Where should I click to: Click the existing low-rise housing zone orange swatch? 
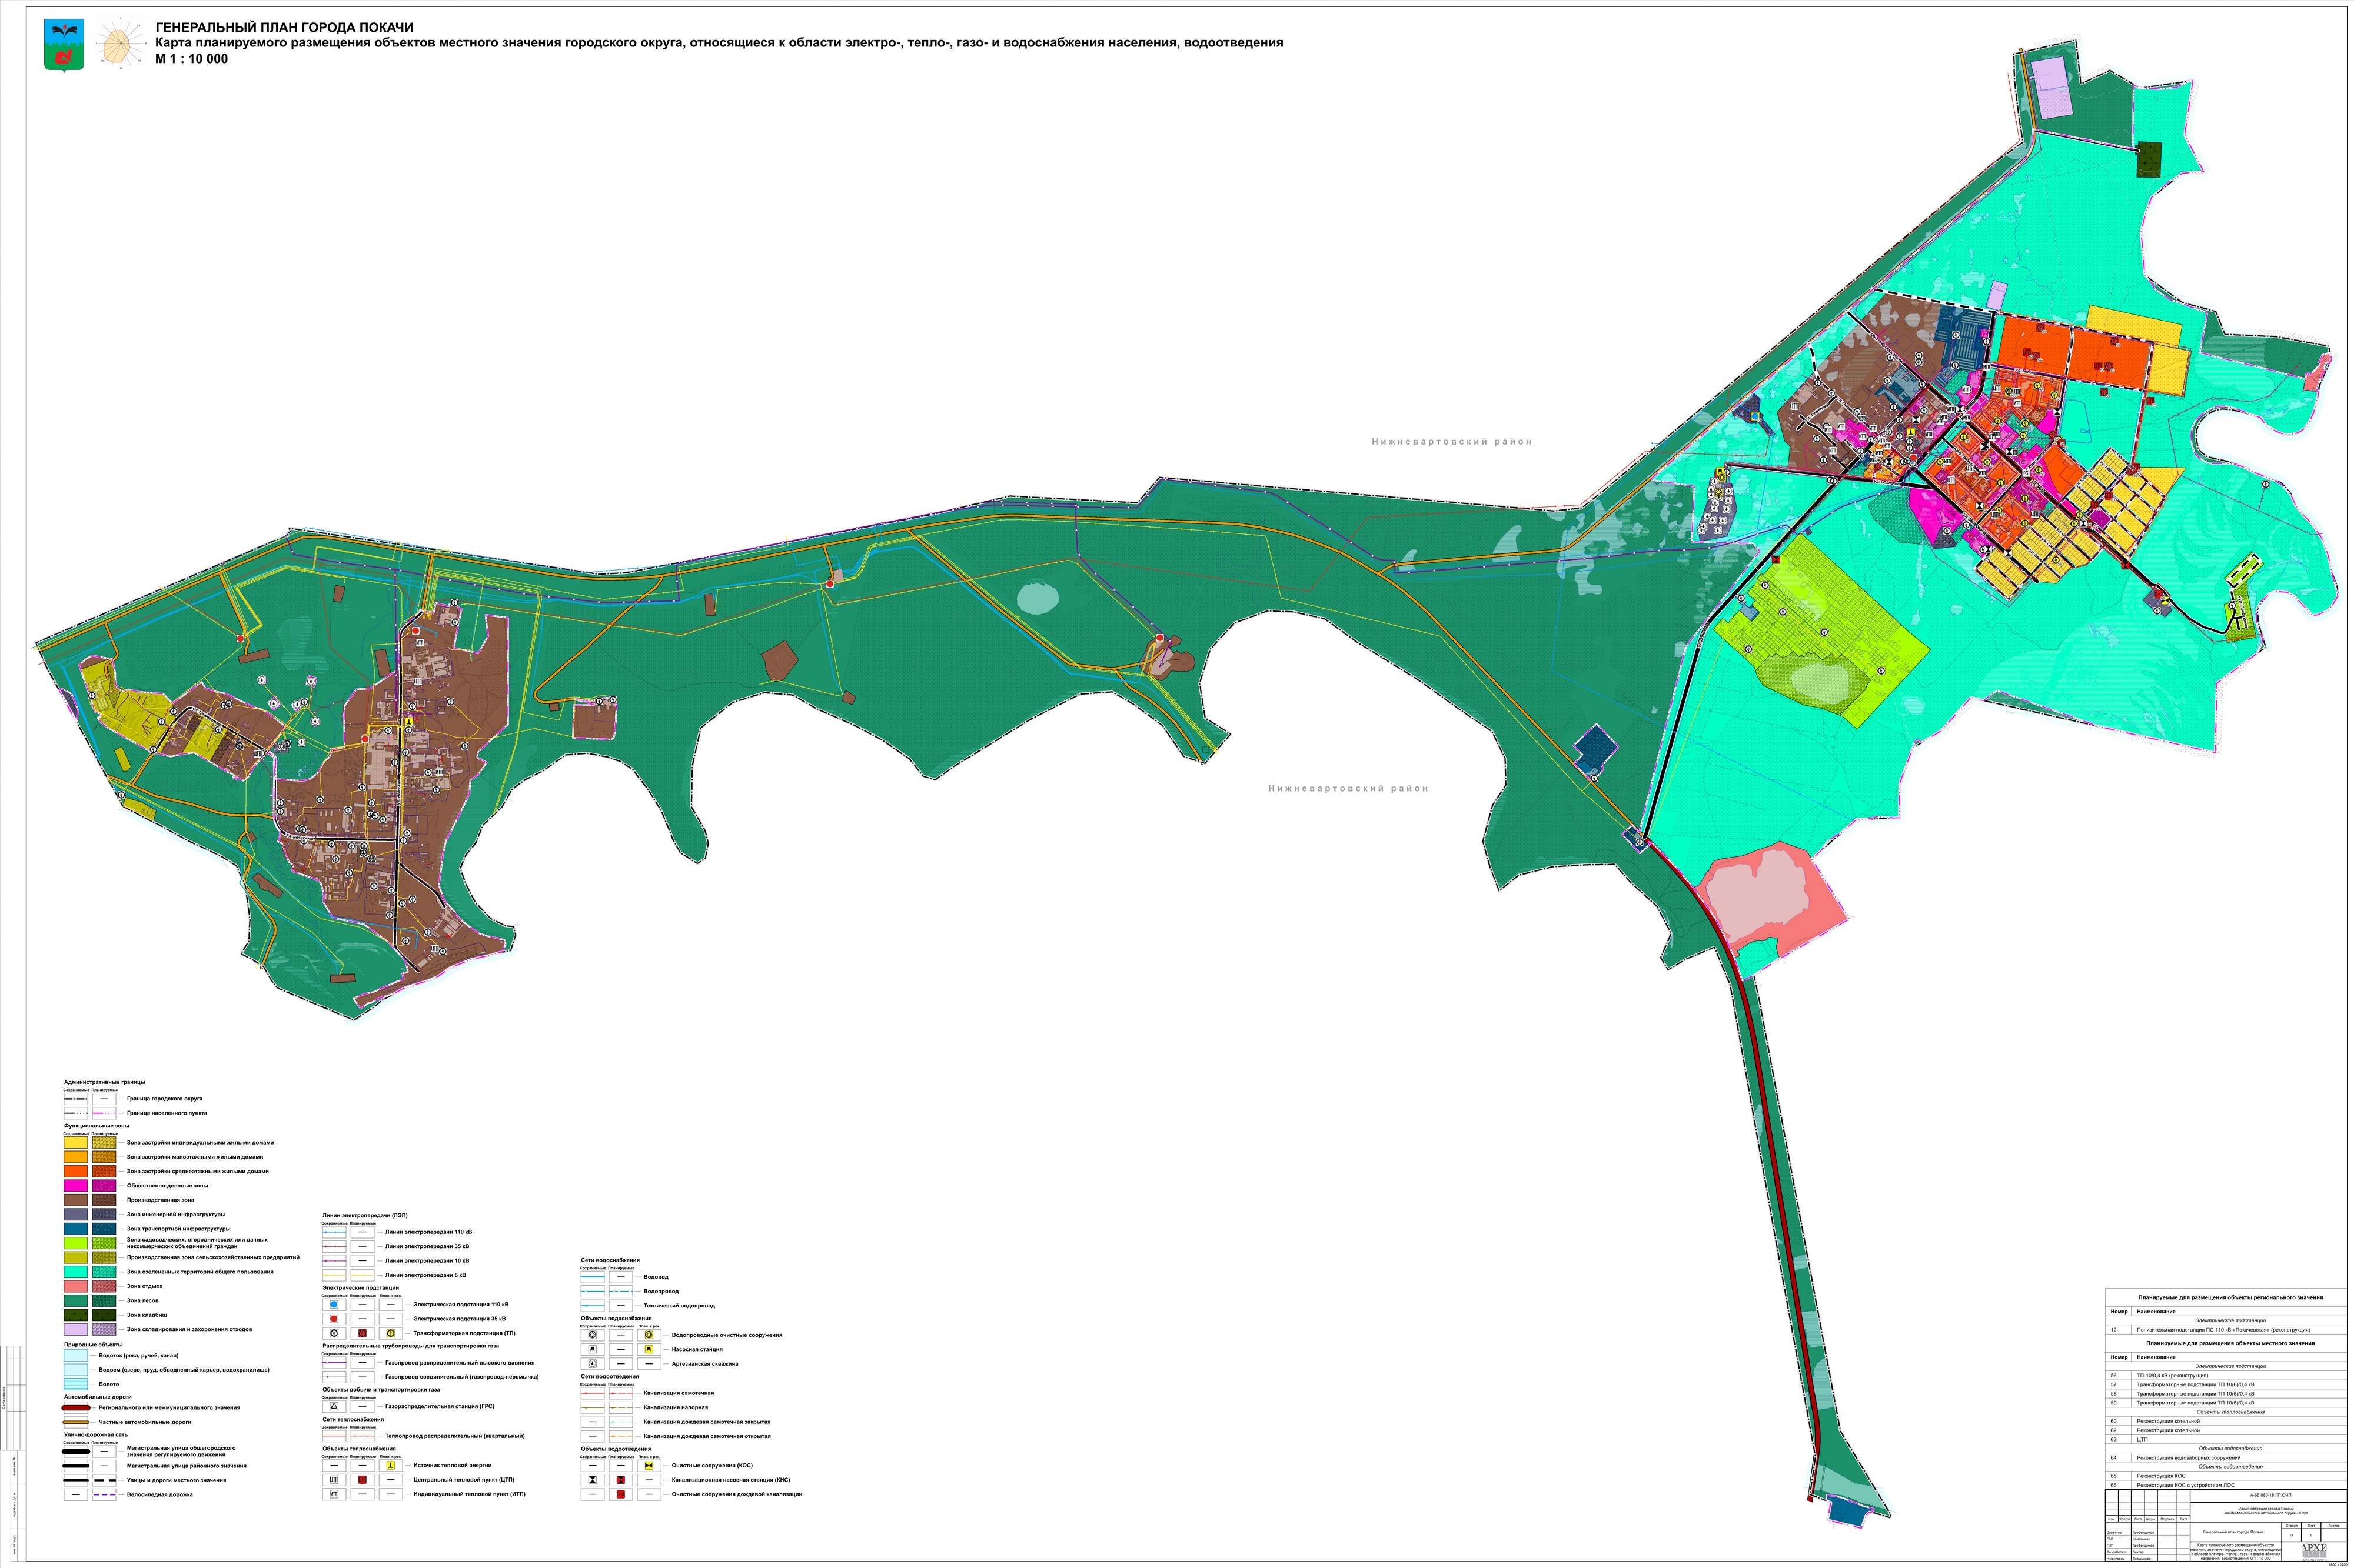tap(75, 1157)
